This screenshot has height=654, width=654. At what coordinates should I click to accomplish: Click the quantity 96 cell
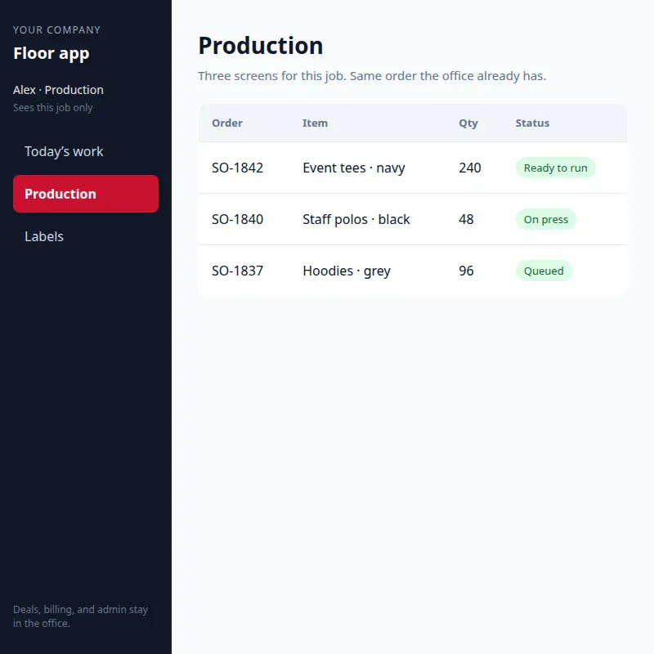(466, 271)
